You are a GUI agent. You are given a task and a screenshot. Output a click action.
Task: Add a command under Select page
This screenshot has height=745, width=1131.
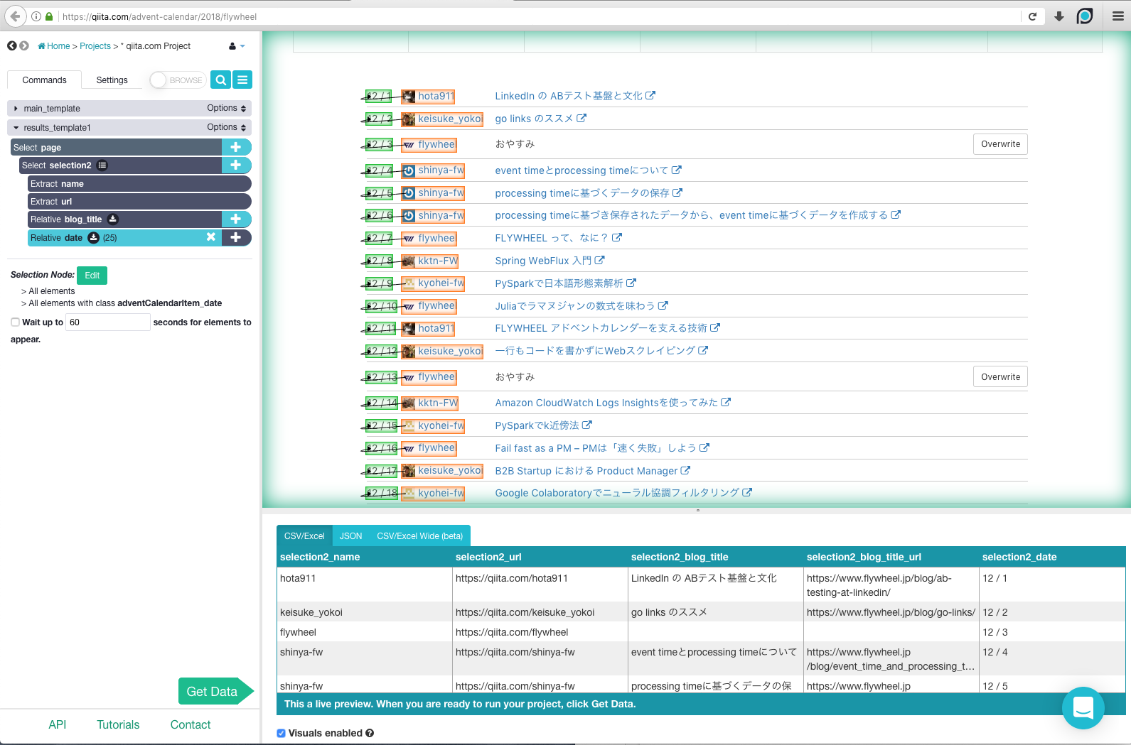[236, 147]
